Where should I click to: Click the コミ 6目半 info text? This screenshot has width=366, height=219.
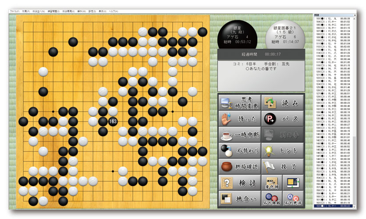pos(244,64)
